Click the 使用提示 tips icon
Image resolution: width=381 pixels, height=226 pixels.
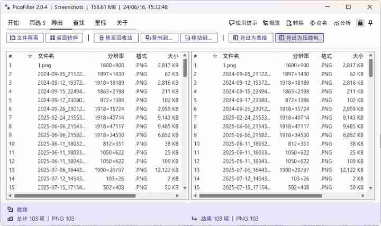232,23
